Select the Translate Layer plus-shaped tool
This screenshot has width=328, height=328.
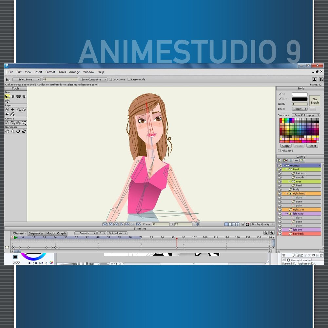[x=13, y=110]
